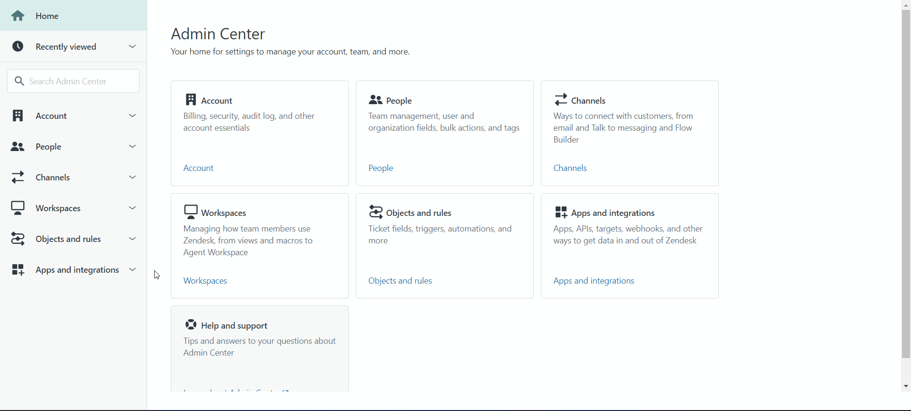Follow the blue People link in card
This screenshot has width=911, height=411.
[x=381, y=168]
